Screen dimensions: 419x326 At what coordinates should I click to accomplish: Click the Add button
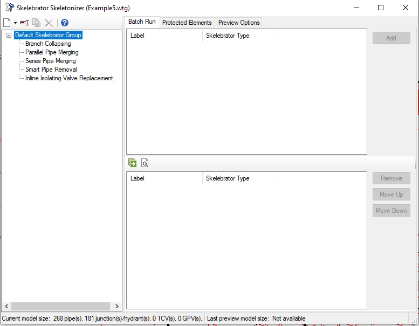click(x=391, y=38)
